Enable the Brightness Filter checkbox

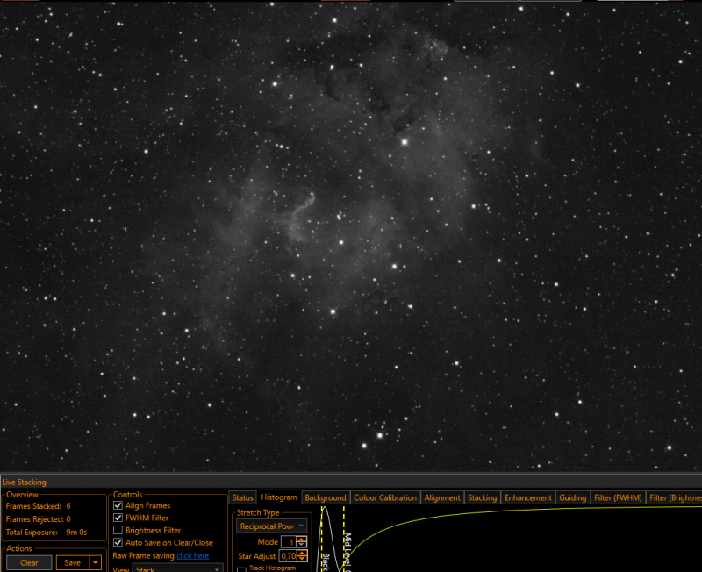click(x=118, y=531)
